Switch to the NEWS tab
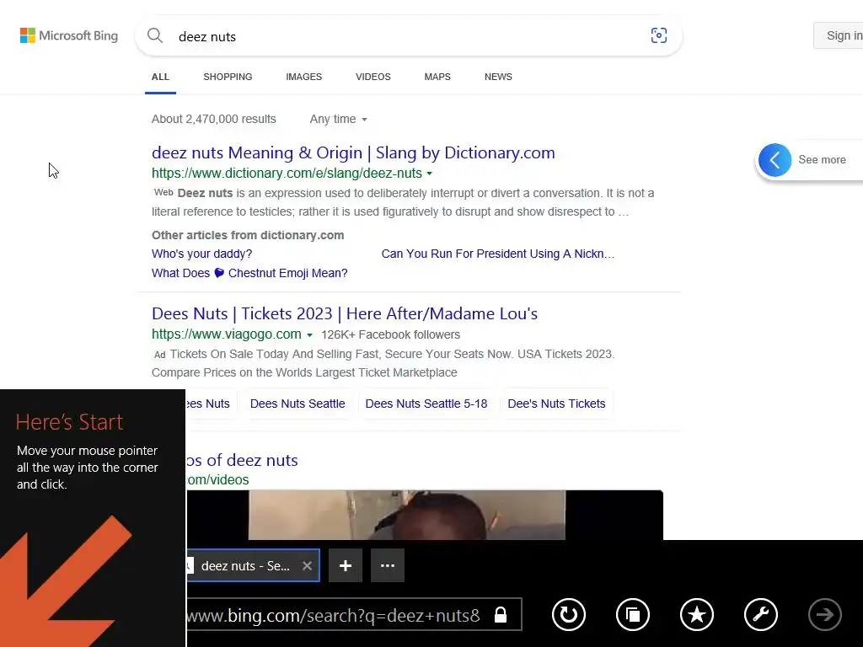 coord(498,77)
